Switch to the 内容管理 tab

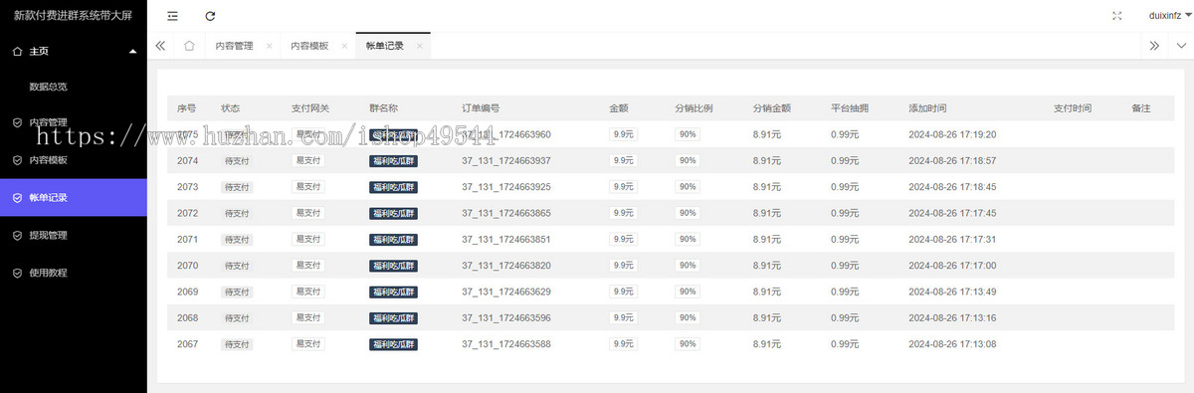click(x=234, y=46)
